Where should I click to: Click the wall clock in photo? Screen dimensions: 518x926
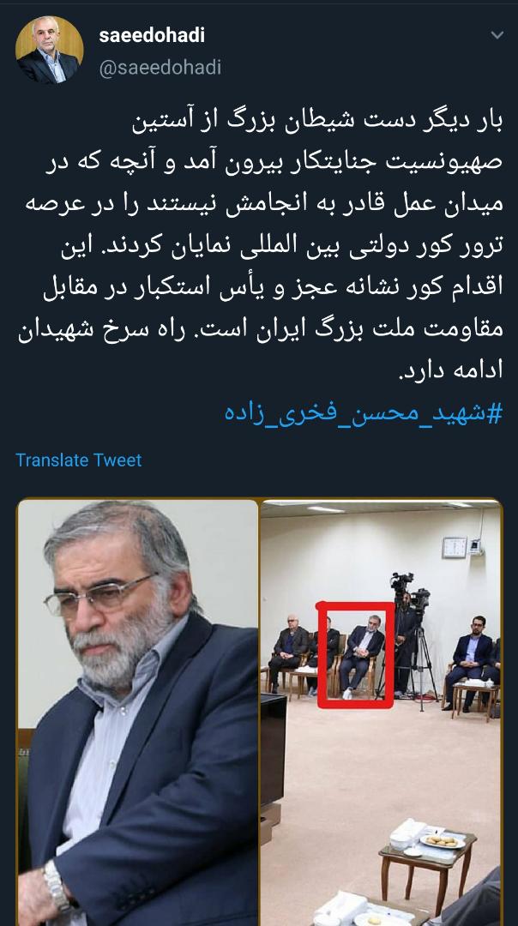[455, 547]
